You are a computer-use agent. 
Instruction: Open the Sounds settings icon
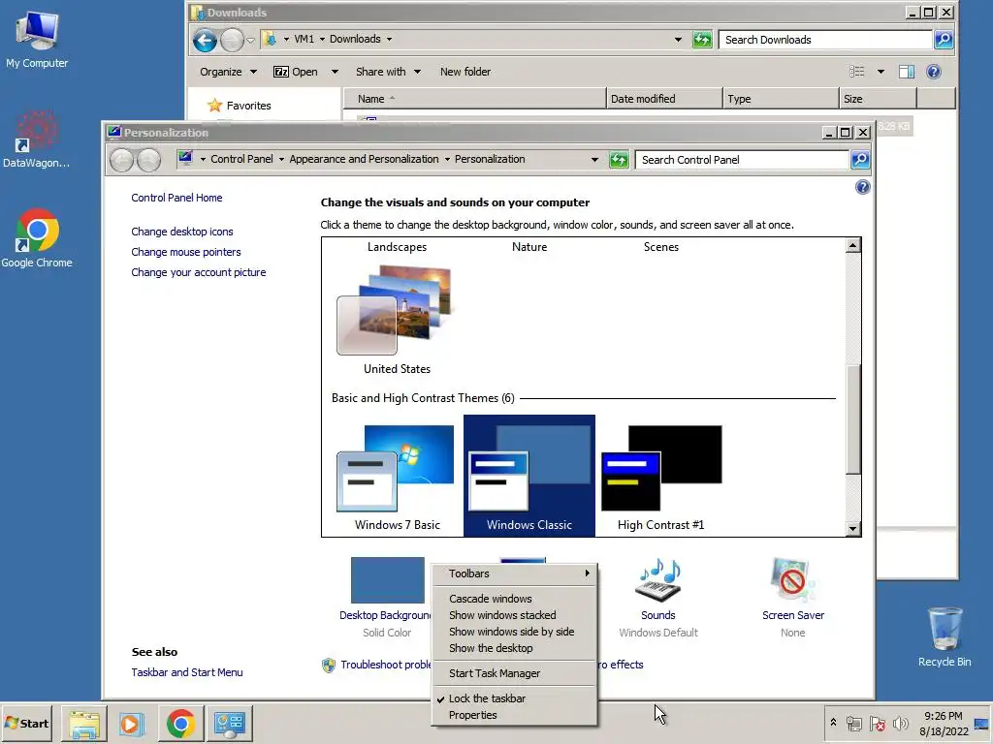click(658, 580)
